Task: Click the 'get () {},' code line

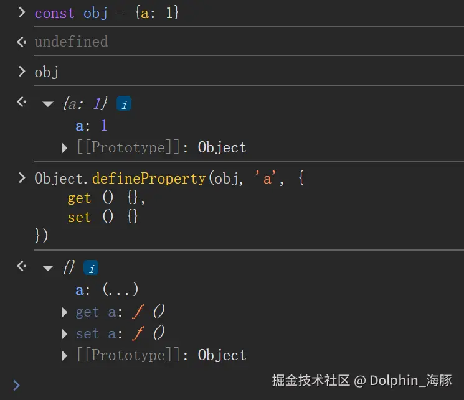Action: point(107,198)
